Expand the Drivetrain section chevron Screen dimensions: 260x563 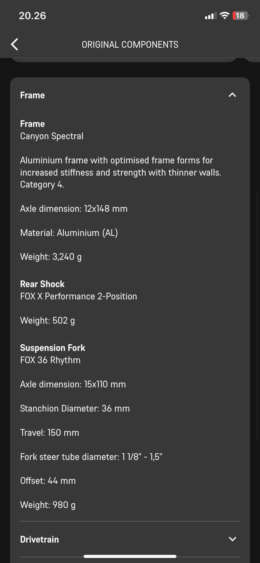pos(232,539)
